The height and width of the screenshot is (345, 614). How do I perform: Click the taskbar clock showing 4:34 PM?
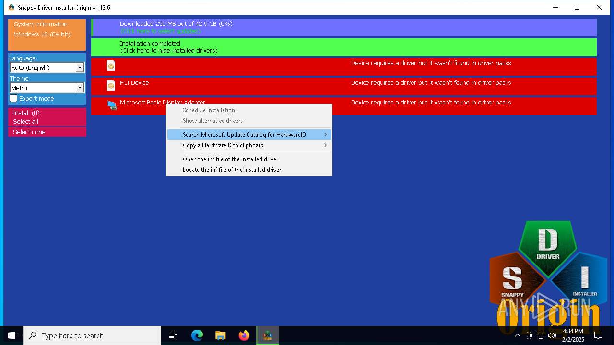tap(573, 335)
